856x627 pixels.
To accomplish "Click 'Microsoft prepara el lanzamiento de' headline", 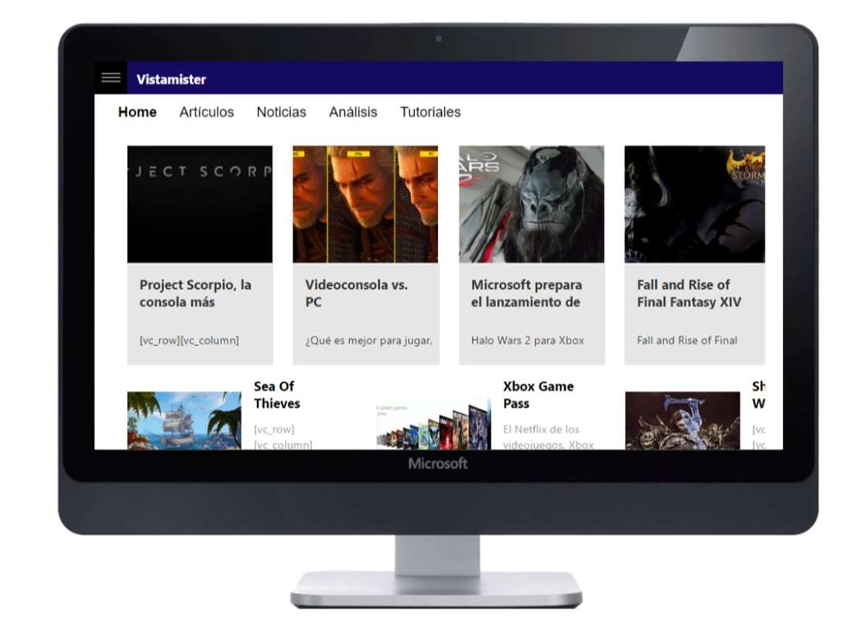I will tap(527, 293).
